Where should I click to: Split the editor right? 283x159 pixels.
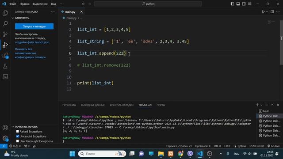tap(272, 12)
